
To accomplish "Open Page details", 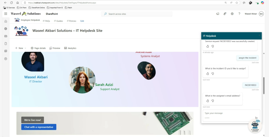I will coord(38,48).
